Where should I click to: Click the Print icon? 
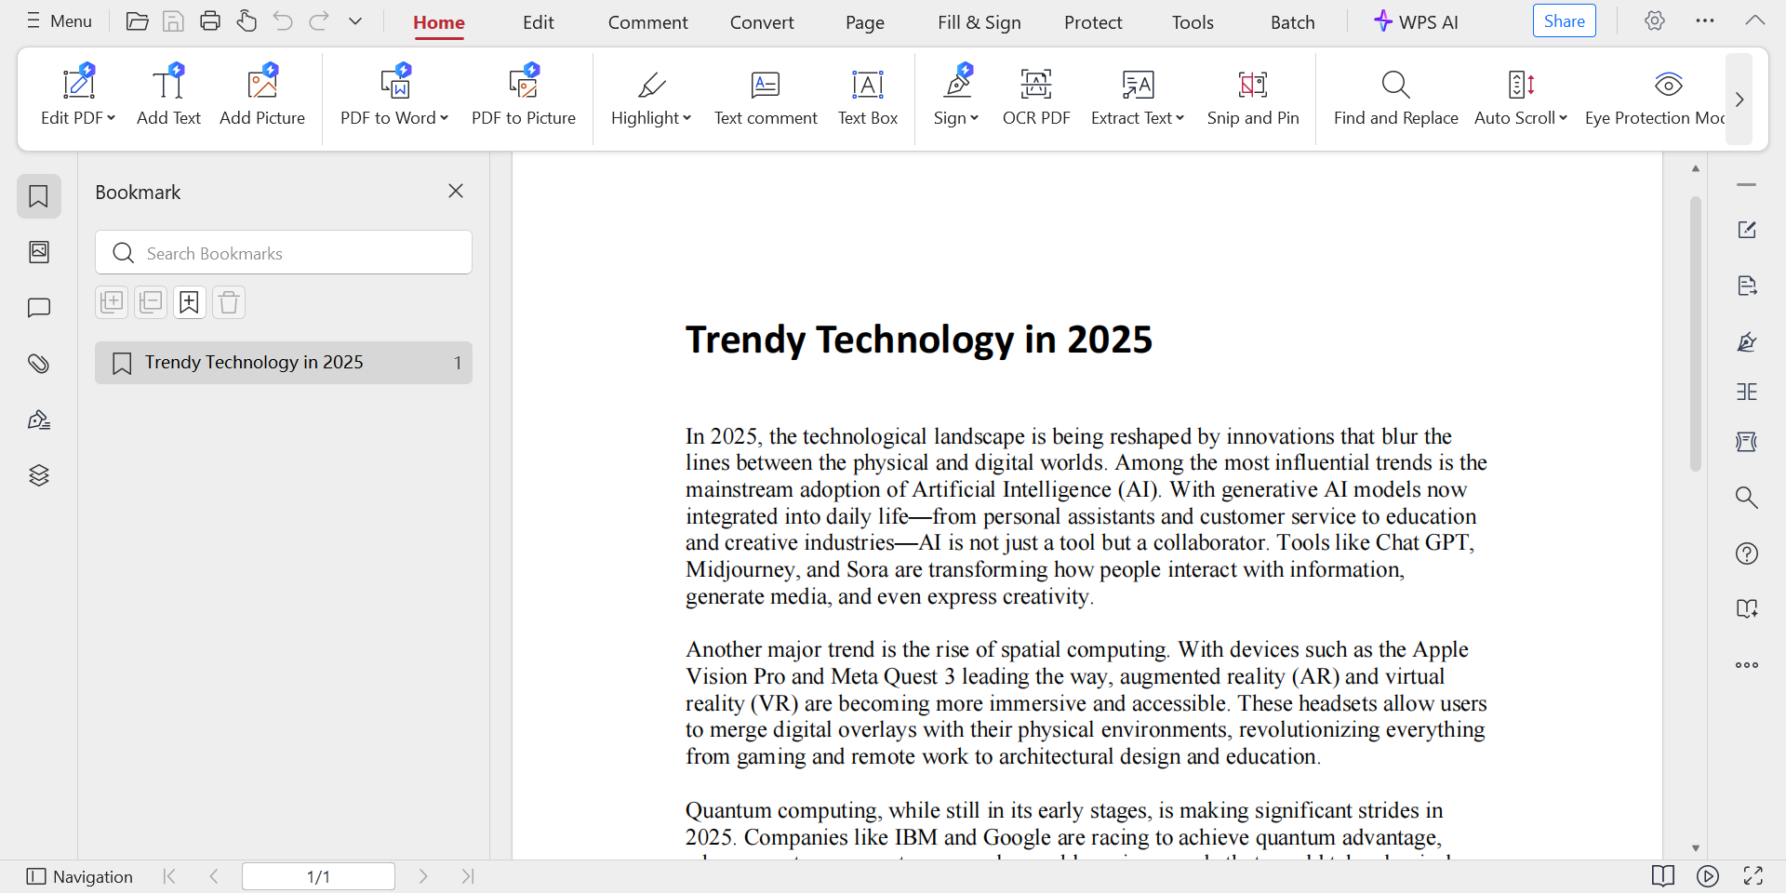click(210, 21)
